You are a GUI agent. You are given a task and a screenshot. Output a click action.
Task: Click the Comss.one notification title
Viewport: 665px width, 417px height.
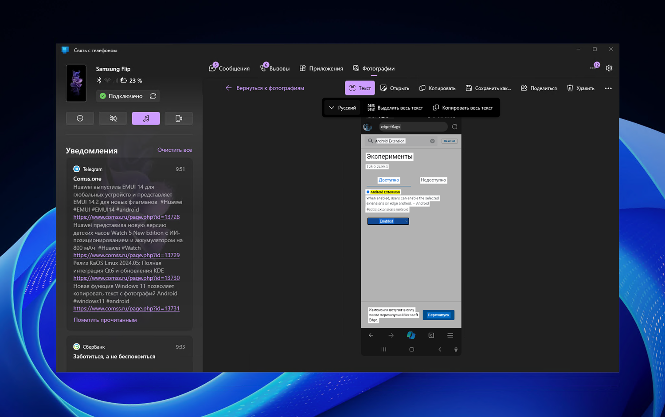[87, 179]
